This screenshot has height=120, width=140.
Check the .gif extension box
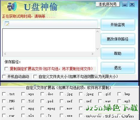(100, 94)
